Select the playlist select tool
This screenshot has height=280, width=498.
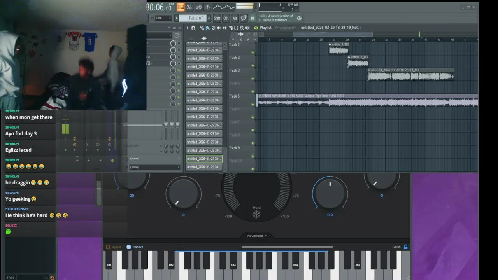(x=236, y=28)
